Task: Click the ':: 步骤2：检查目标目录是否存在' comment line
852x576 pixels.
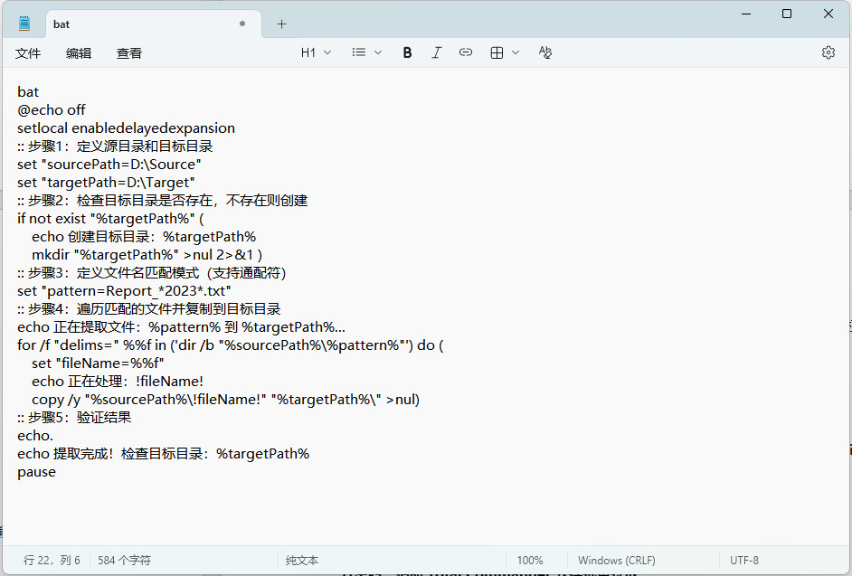Action: 163,201
